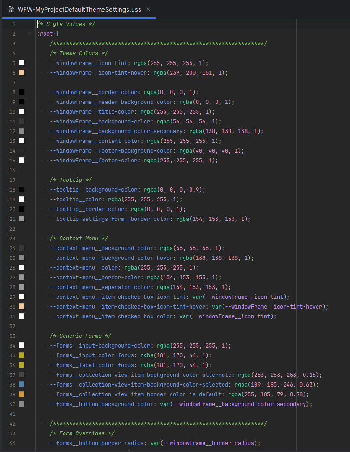
Task: Open swatch for forms__input-background-color line 34
Action: [x=21, y=346]
